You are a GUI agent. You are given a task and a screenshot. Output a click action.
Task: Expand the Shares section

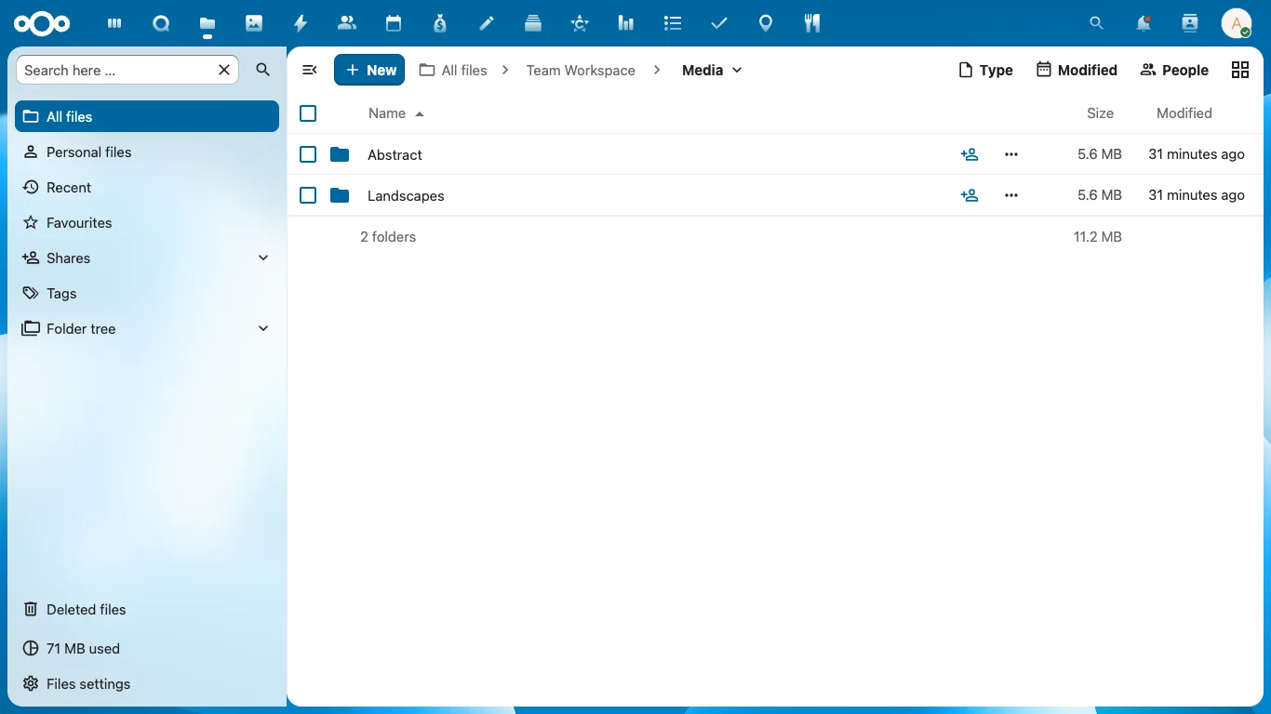pyautogui.click(x=263, y=258)
